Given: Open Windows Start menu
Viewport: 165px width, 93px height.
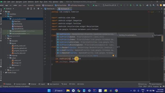Looking at the screenshot, I should click(49, 91).
